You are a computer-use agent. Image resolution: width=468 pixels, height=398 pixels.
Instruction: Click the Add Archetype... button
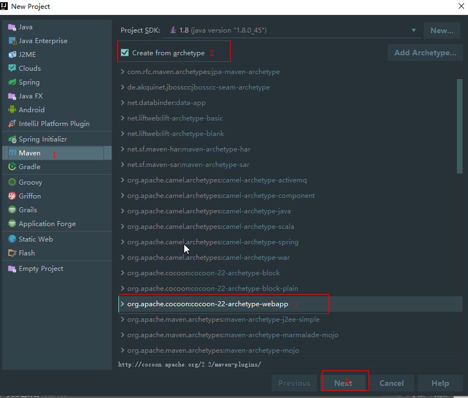425,53
